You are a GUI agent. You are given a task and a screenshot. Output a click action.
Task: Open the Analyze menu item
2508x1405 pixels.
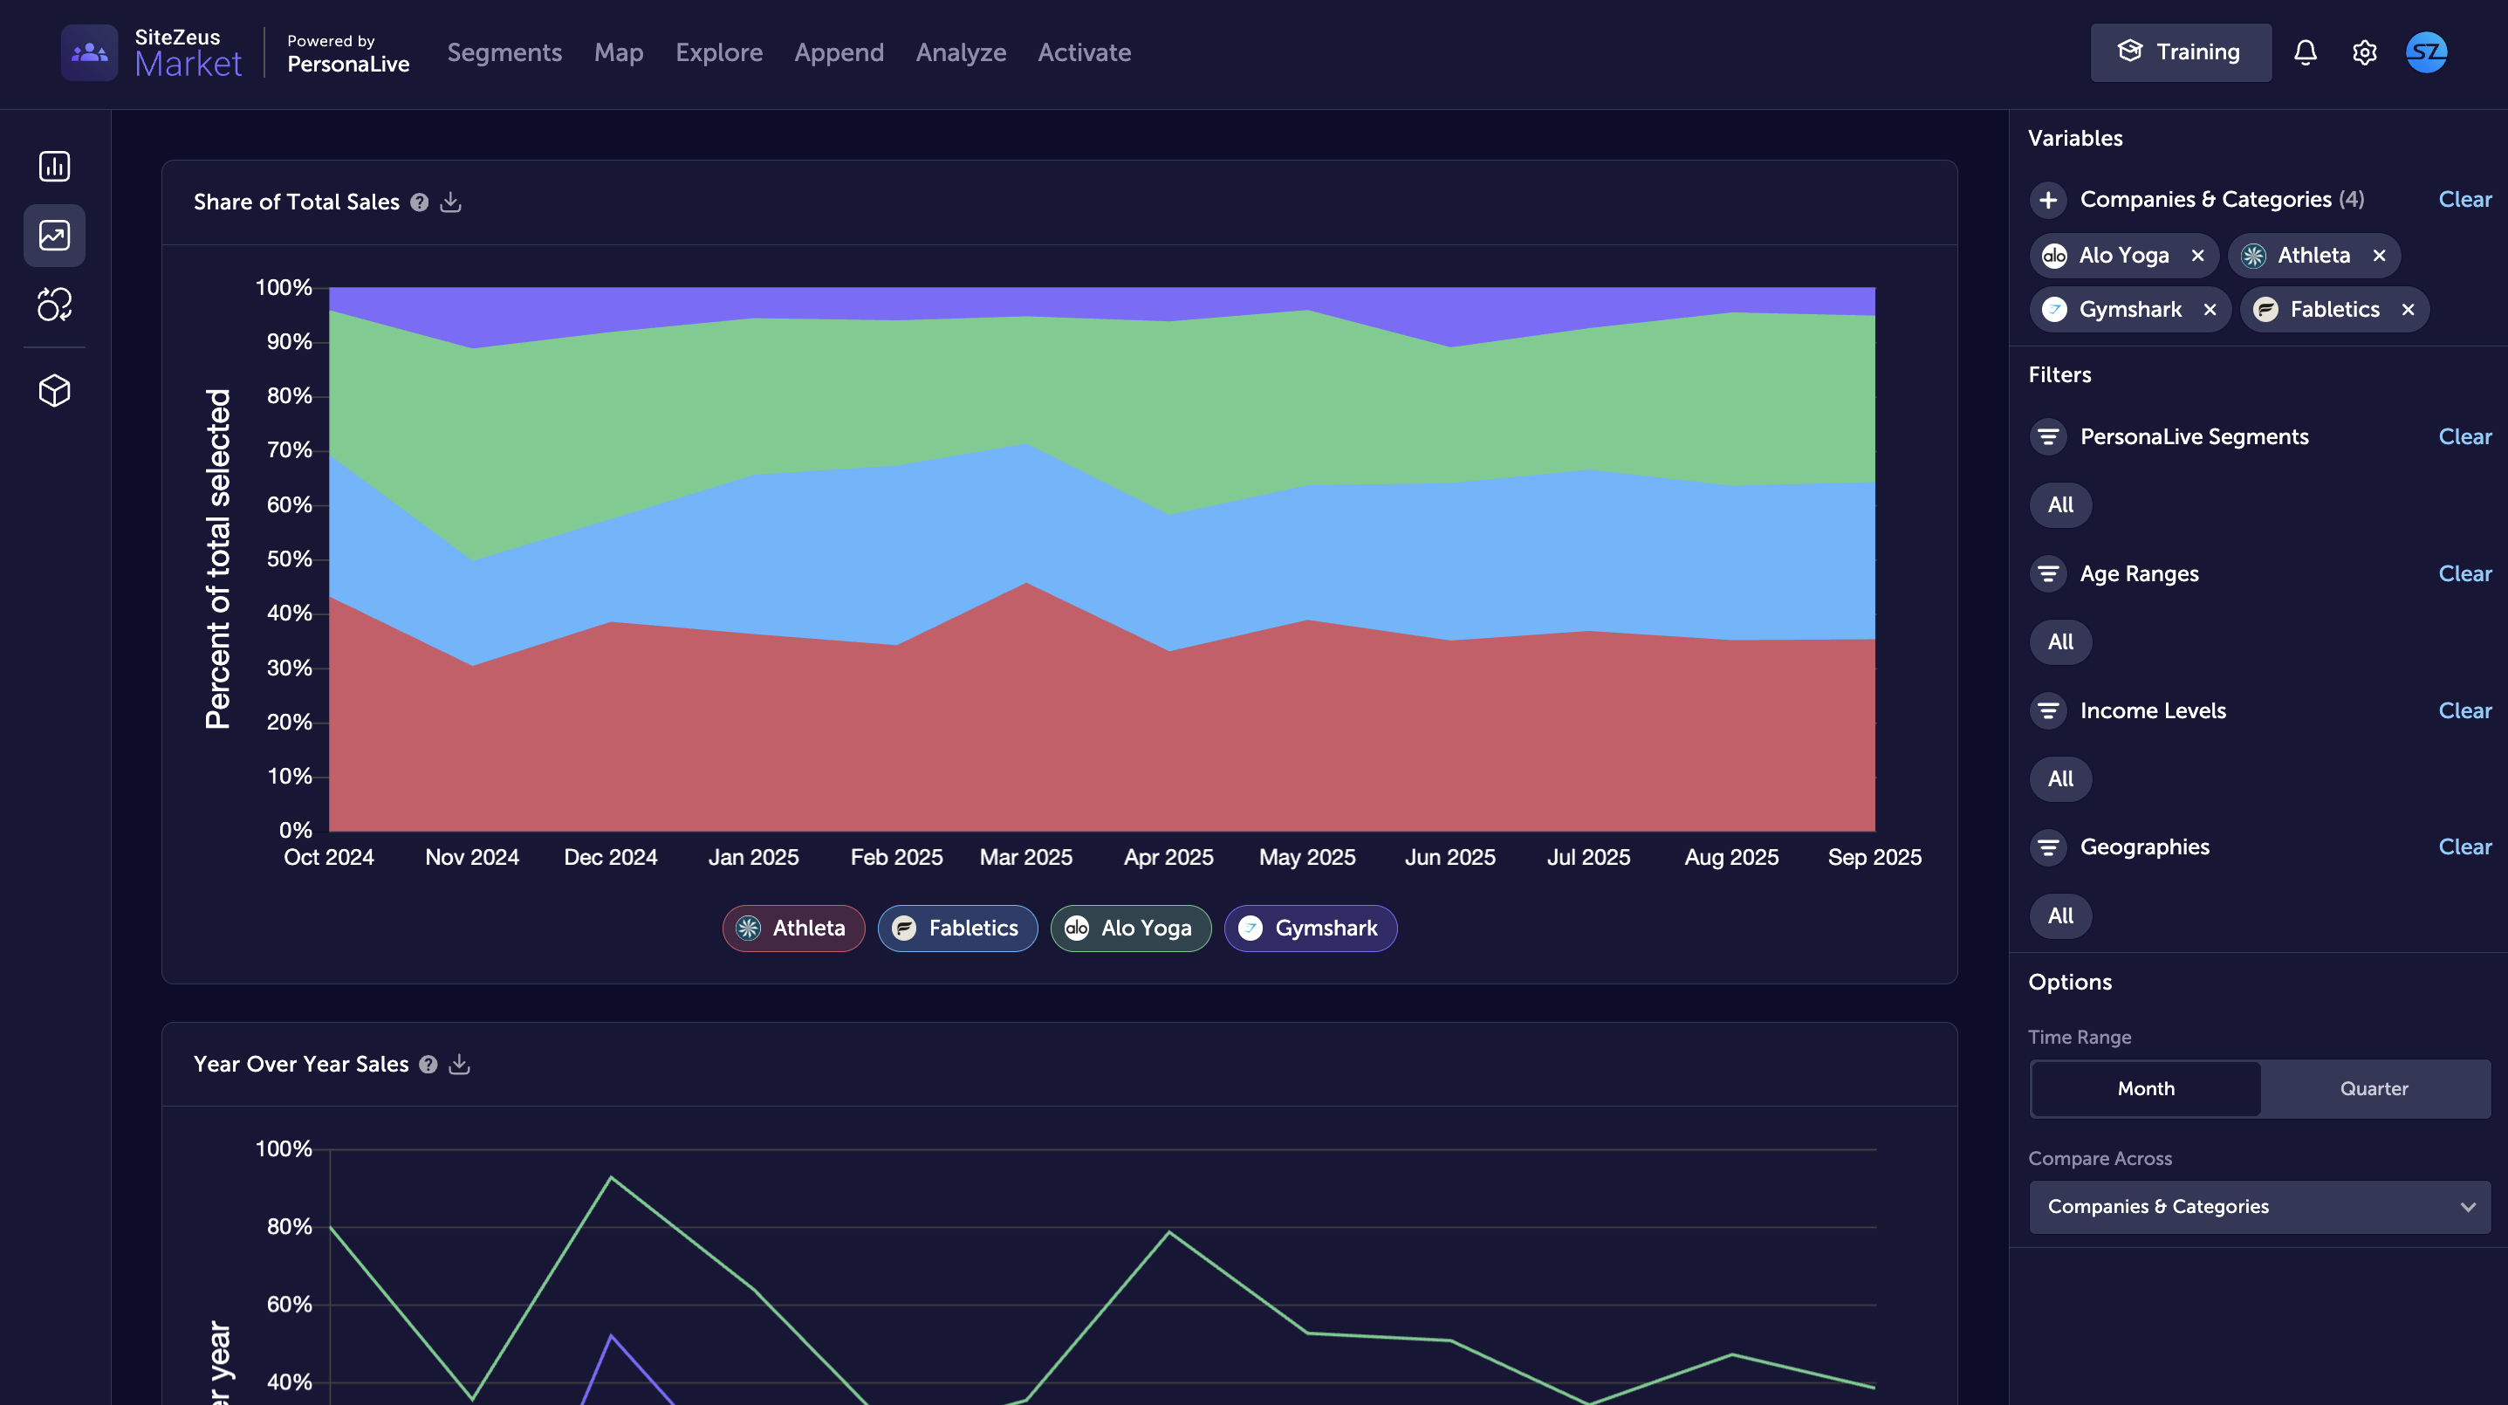click(x=960, y=52)
